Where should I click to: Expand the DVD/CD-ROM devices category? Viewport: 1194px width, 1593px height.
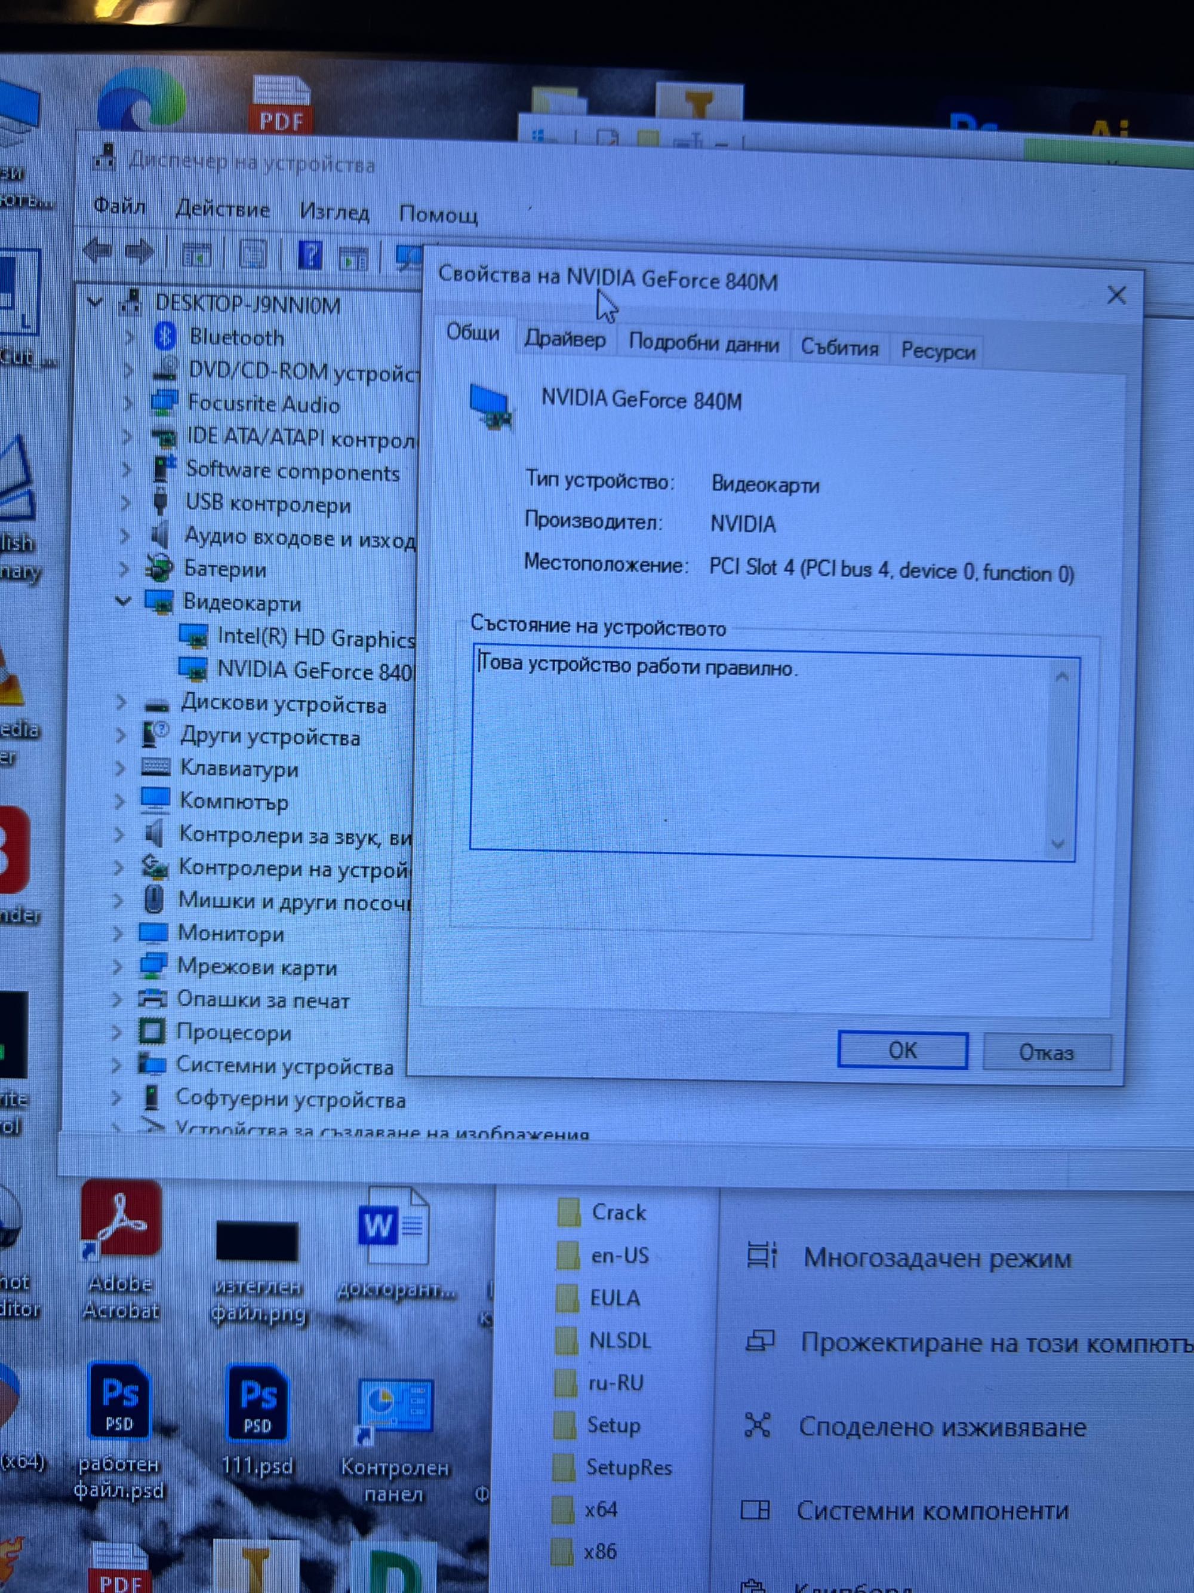(128, 370)
